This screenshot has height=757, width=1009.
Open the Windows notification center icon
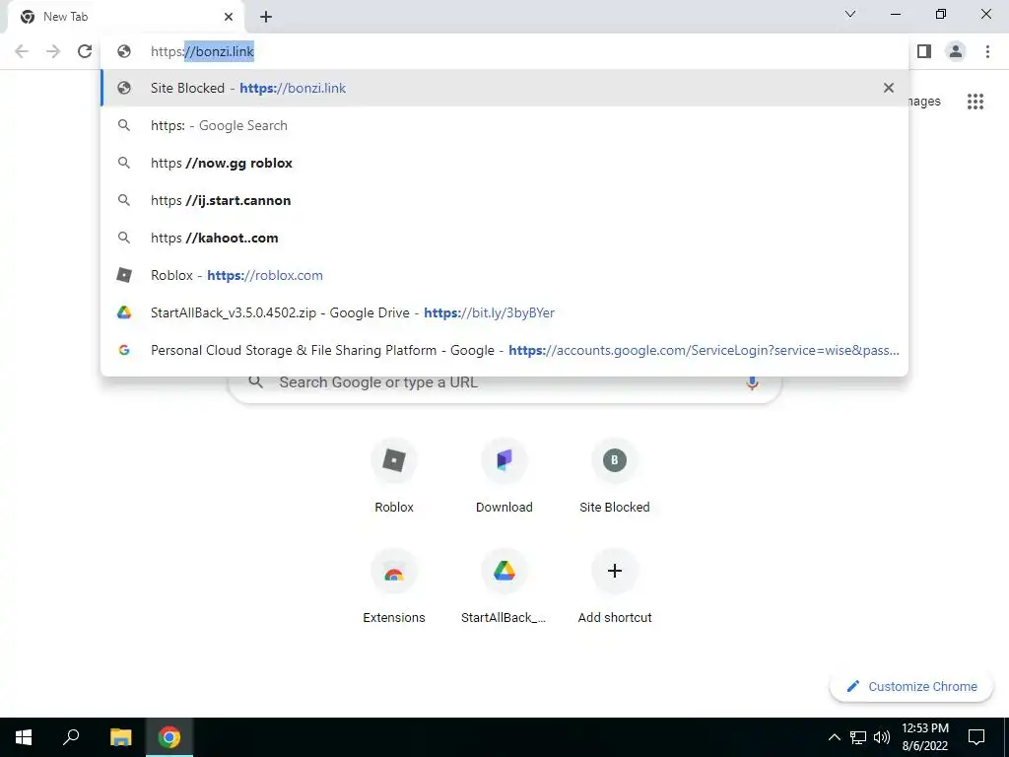tap(976, 737)
